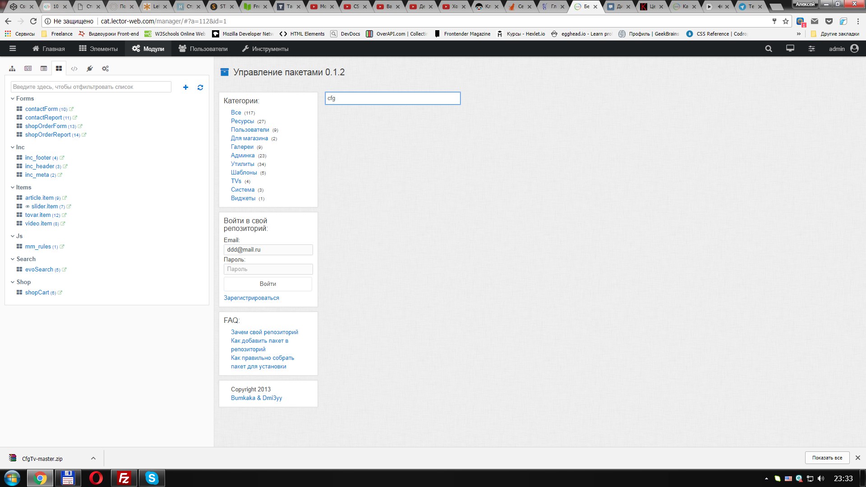Open the site tree tab icon
The image size is (866, 487).
(x=12, y=69)
